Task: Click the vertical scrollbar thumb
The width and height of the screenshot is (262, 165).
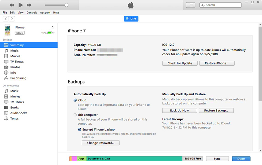Action: [260, 64]
